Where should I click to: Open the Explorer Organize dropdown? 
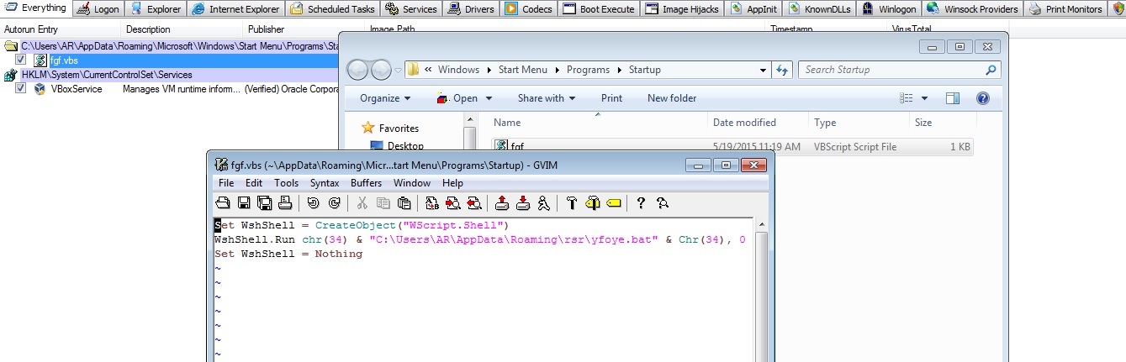click(385, 98)
